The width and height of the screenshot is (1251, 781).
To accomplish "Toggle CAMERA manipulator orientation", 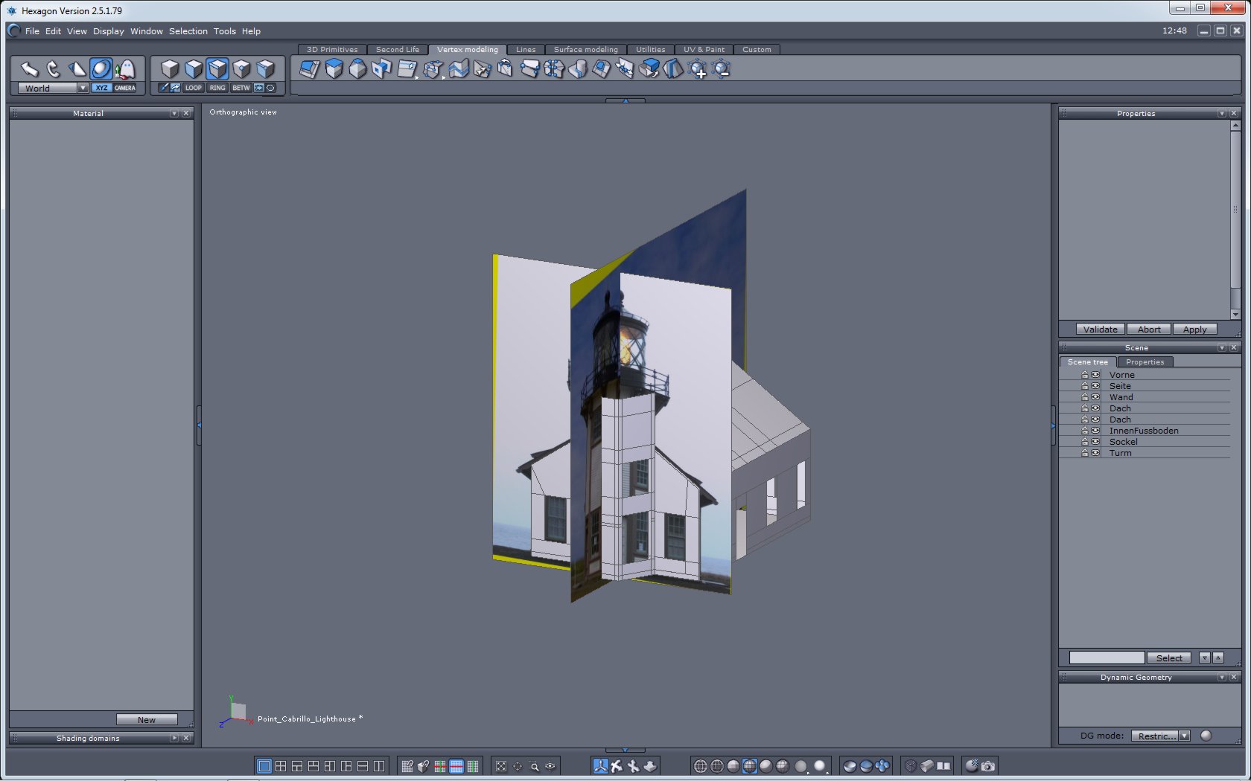I will click(125, 88).
